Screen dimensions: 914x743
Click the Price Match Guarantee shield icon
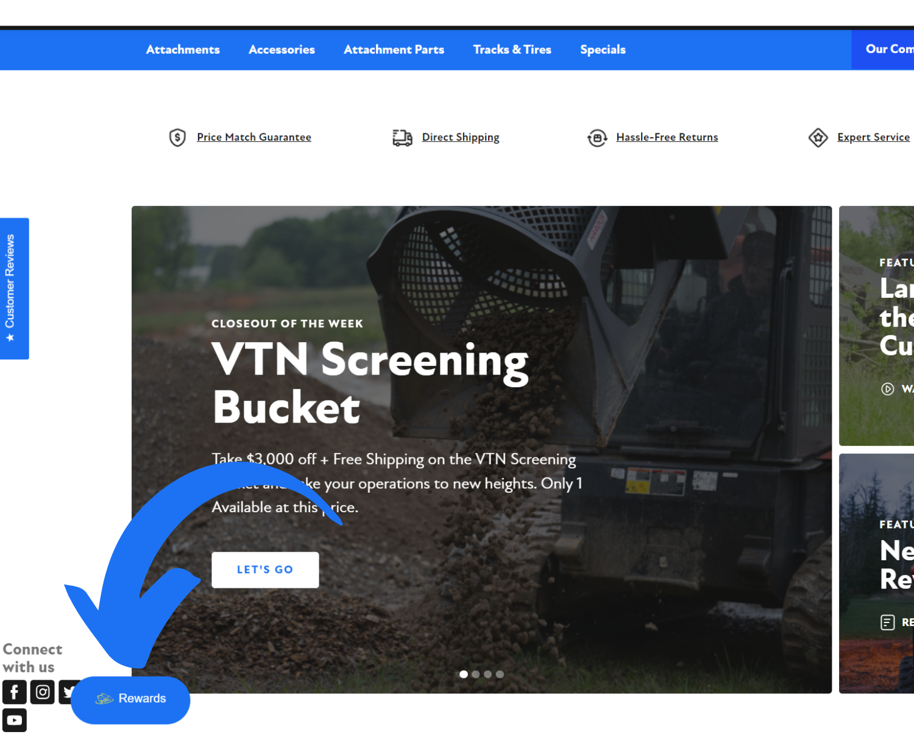tap(177, 138)
